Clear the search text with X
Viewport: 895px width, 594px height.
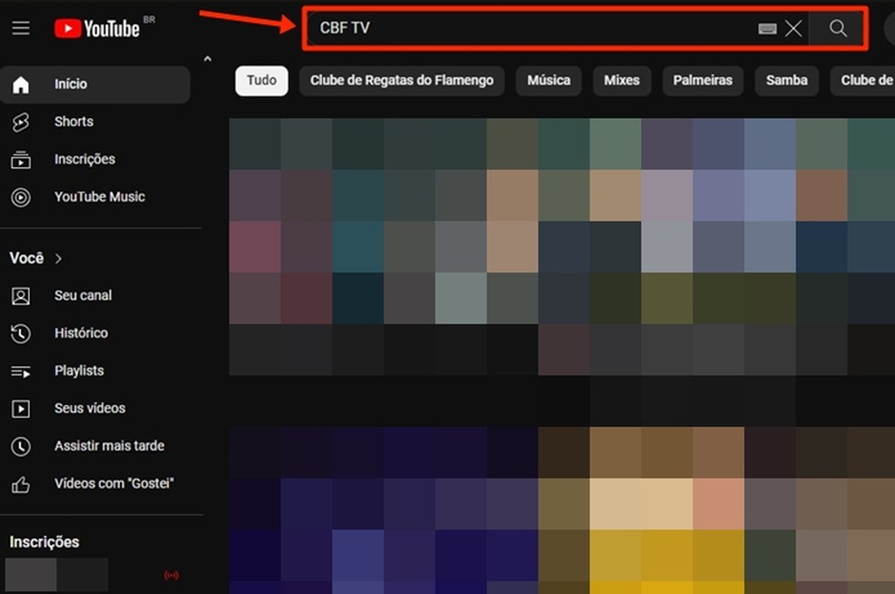point(793,28)
